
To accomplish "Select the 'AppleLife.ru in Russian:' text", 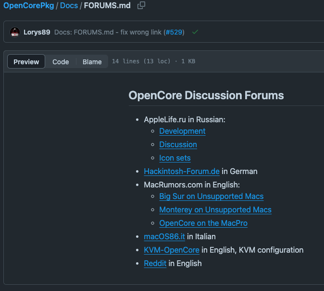I will 185,120.
